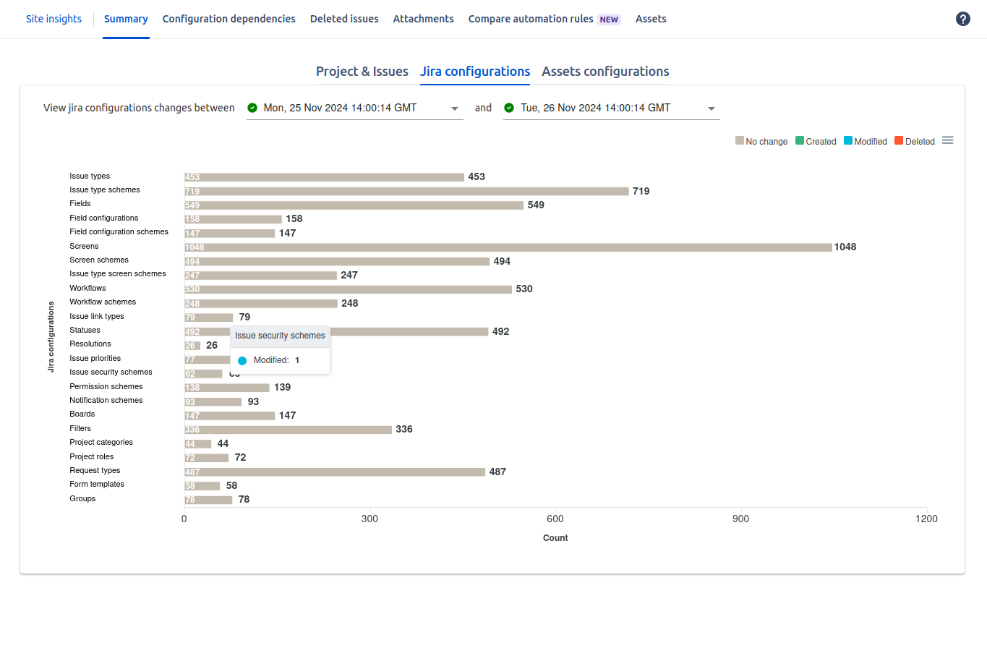
Task: Toggle the No change legend series
Action: 761,141
